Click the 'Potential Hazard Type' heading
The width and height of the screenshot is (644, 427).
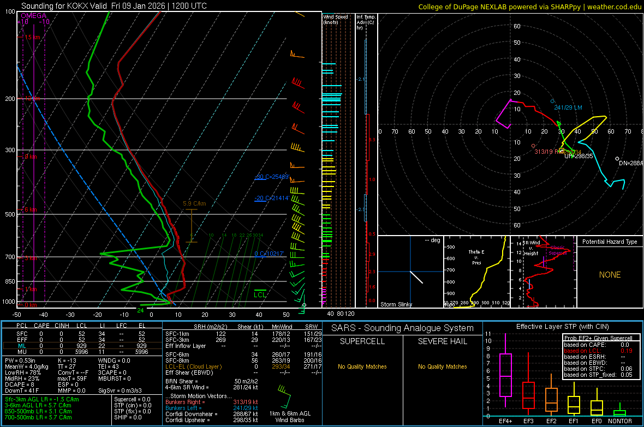(610, 242)
